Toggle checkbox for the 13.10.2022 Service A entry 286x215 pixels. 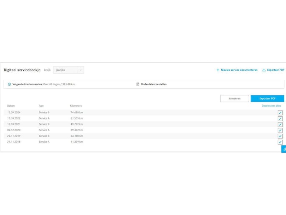[x=280, y=119]
